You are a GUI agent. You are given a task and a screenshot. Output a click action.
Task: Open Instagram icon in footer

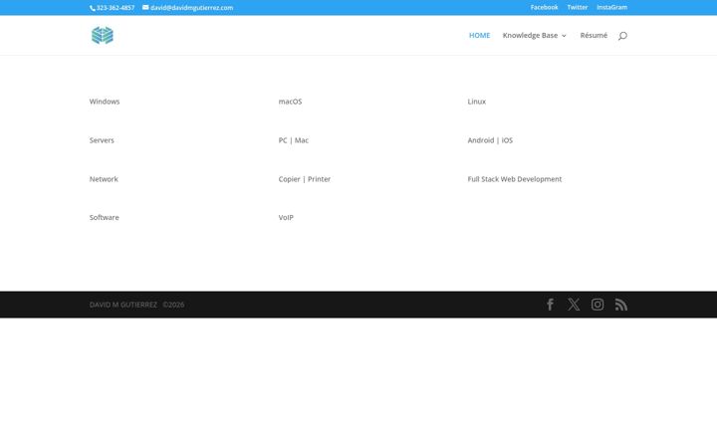coord(597,305)
